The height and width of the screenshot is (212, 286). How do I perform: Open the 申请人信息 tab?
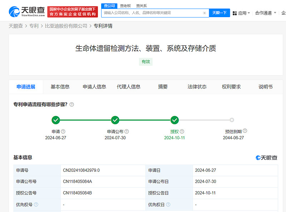click(x=94, y=87)
